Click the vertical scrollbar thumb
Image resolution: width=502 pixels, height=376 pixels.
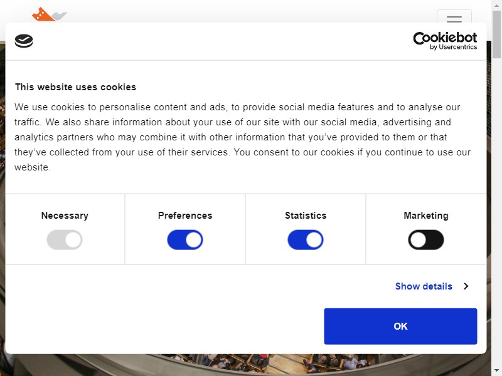tap(496, 34)
